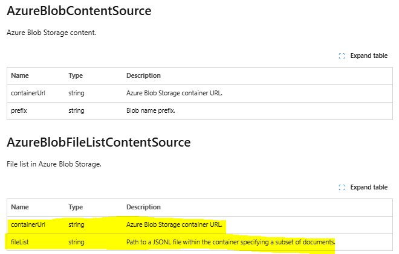Click the second table's expand icon
399x254 pixels.
pos(342,188)
